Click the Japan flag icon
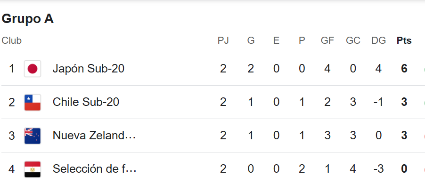 (x=33, y=69)
